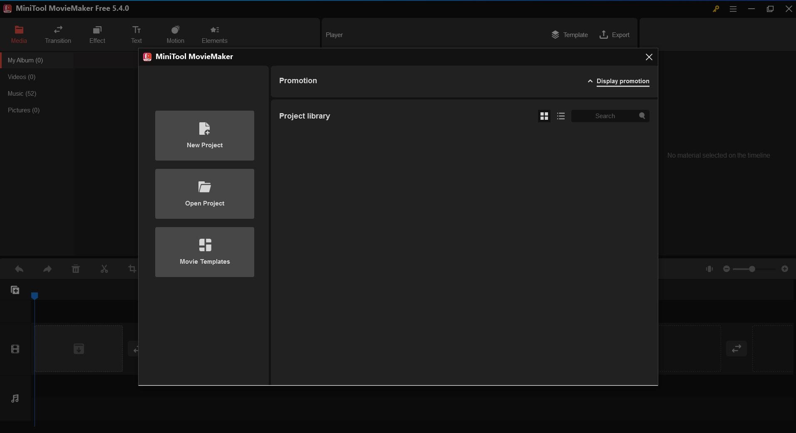Click the key upgrade icon
The image size is (796, 433).
[x=716, y=9]
